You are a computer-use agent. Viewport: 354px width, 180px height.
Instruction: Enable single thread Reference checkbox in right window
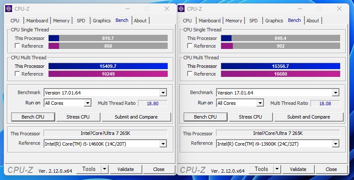pyautogui.click(x=190, y=46)
